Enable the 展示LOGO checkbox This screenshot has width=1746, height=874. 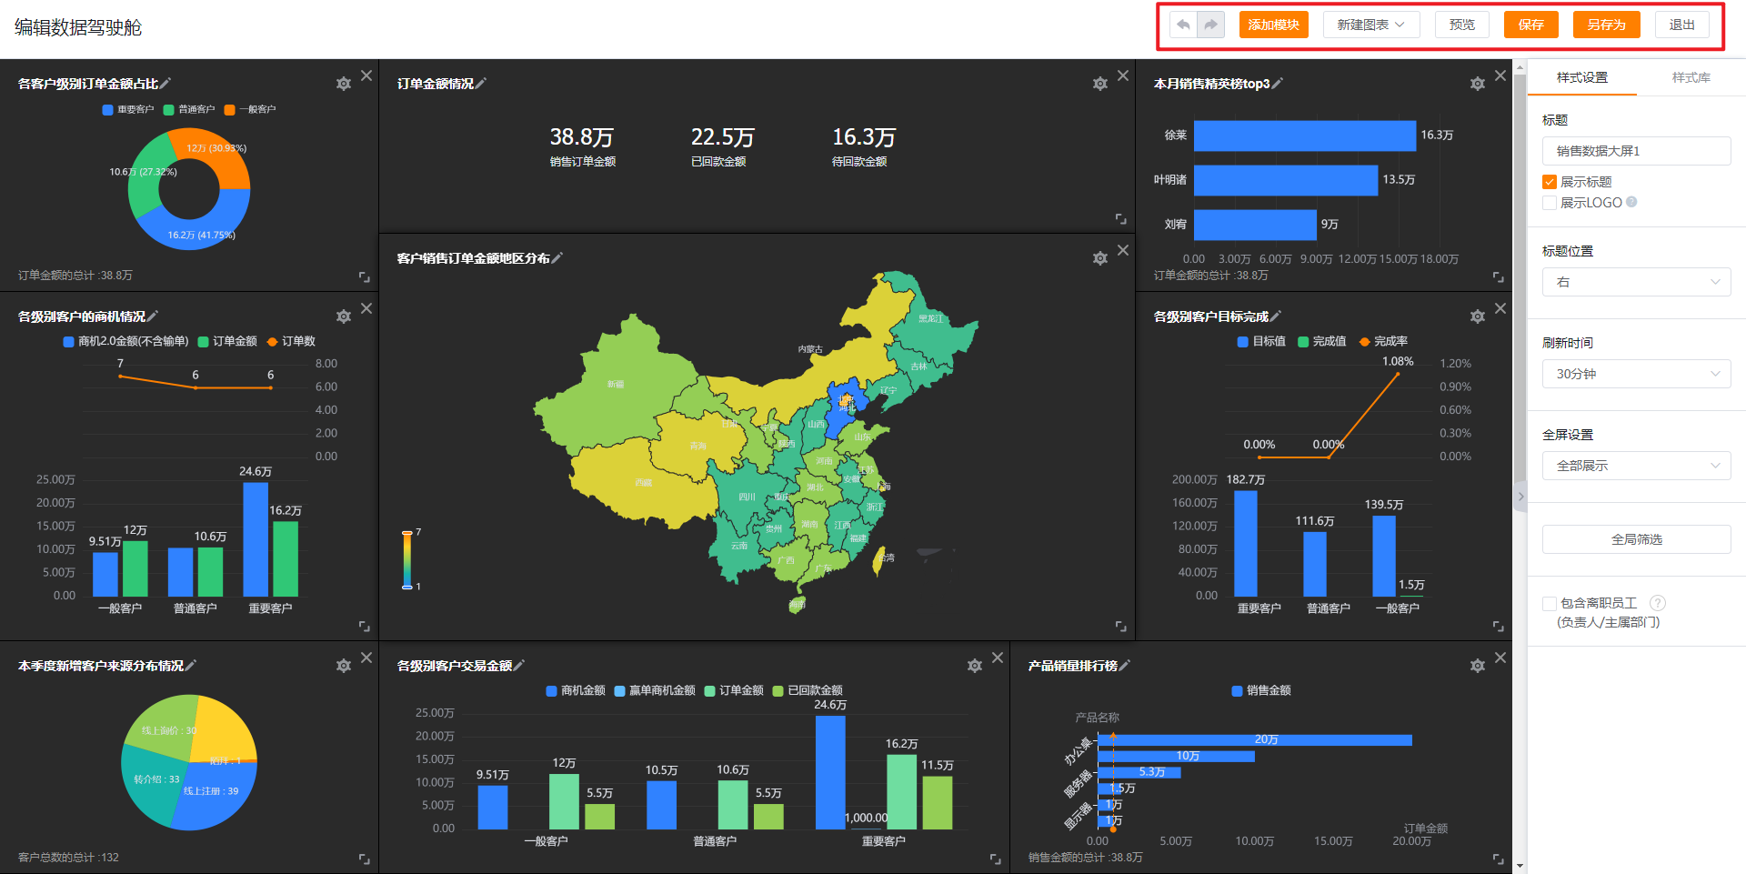[x=1550, y=203]
